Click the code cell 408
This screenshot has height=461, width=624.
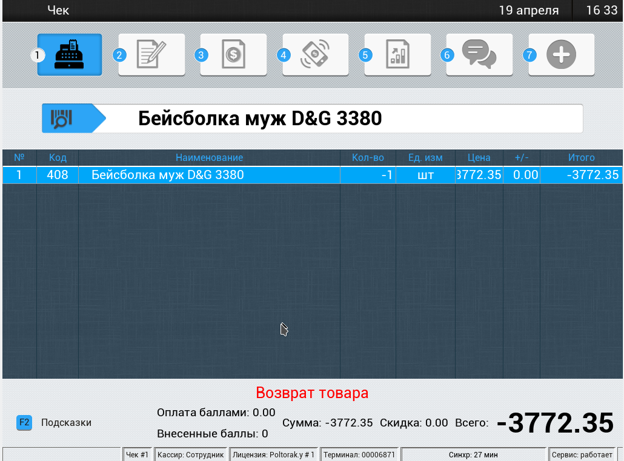click(58, 175)
